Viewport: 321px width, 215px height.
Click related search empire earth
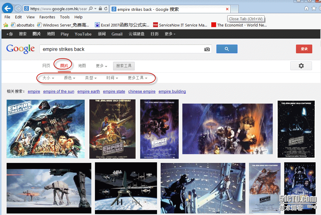(89, 92)
